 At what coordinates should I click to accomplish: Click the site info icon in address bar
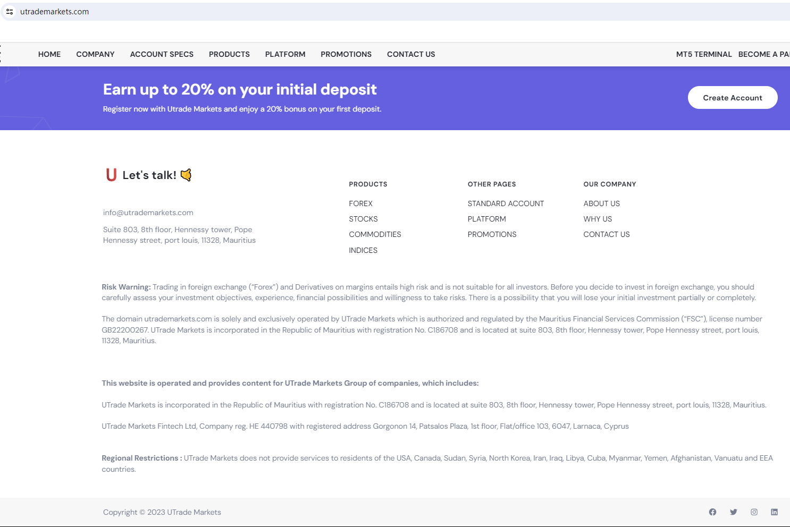10,12
